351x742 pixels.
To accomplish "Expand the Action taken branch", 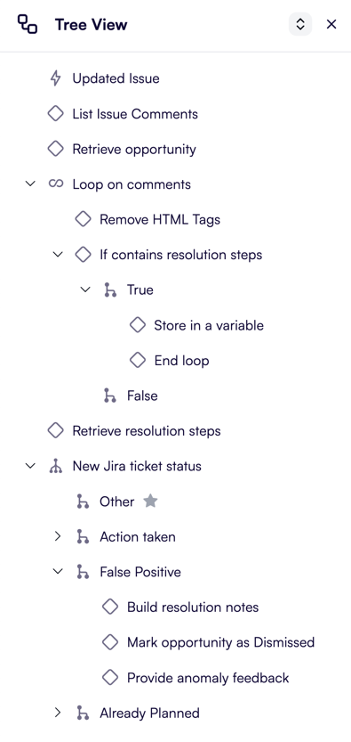I will click(x=58, y=536).
